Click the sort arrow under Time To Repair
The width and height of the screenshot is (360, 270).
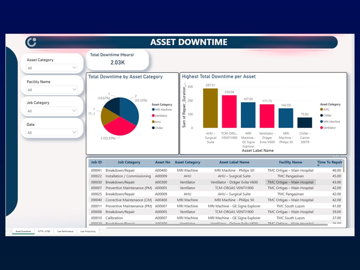[x=319, y=165]
